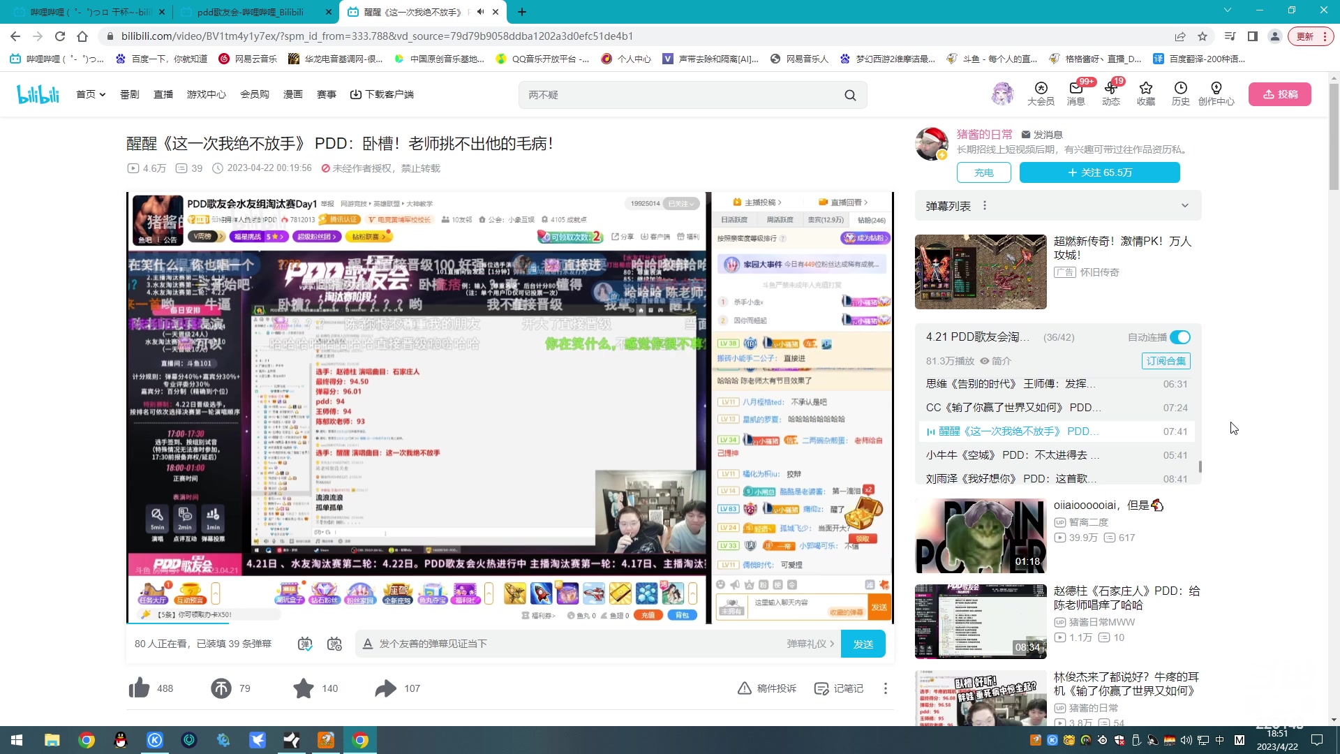This screenshot has height=754, width=1340.
Task: Click 订阅合集 subscribe button
Action: click(1166, 361)
